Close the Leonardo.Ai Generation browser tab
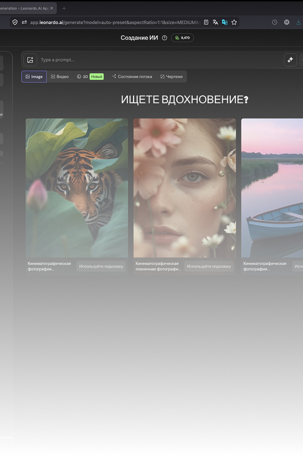Screen dimensions: 303x456 point(52,8)
